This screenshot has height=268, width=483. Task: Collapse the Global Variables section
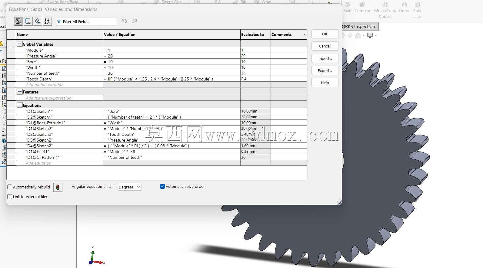tap(20, 44)
